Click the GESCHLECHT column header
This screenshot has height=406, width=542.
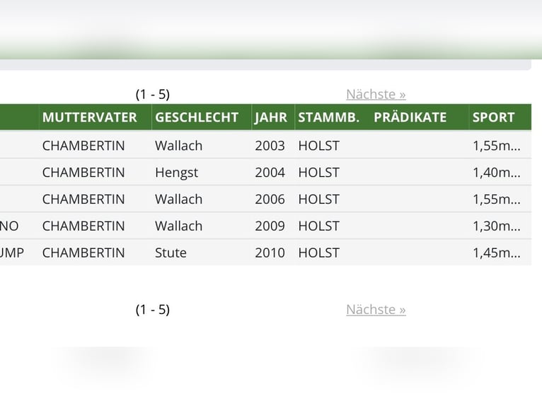197,117
